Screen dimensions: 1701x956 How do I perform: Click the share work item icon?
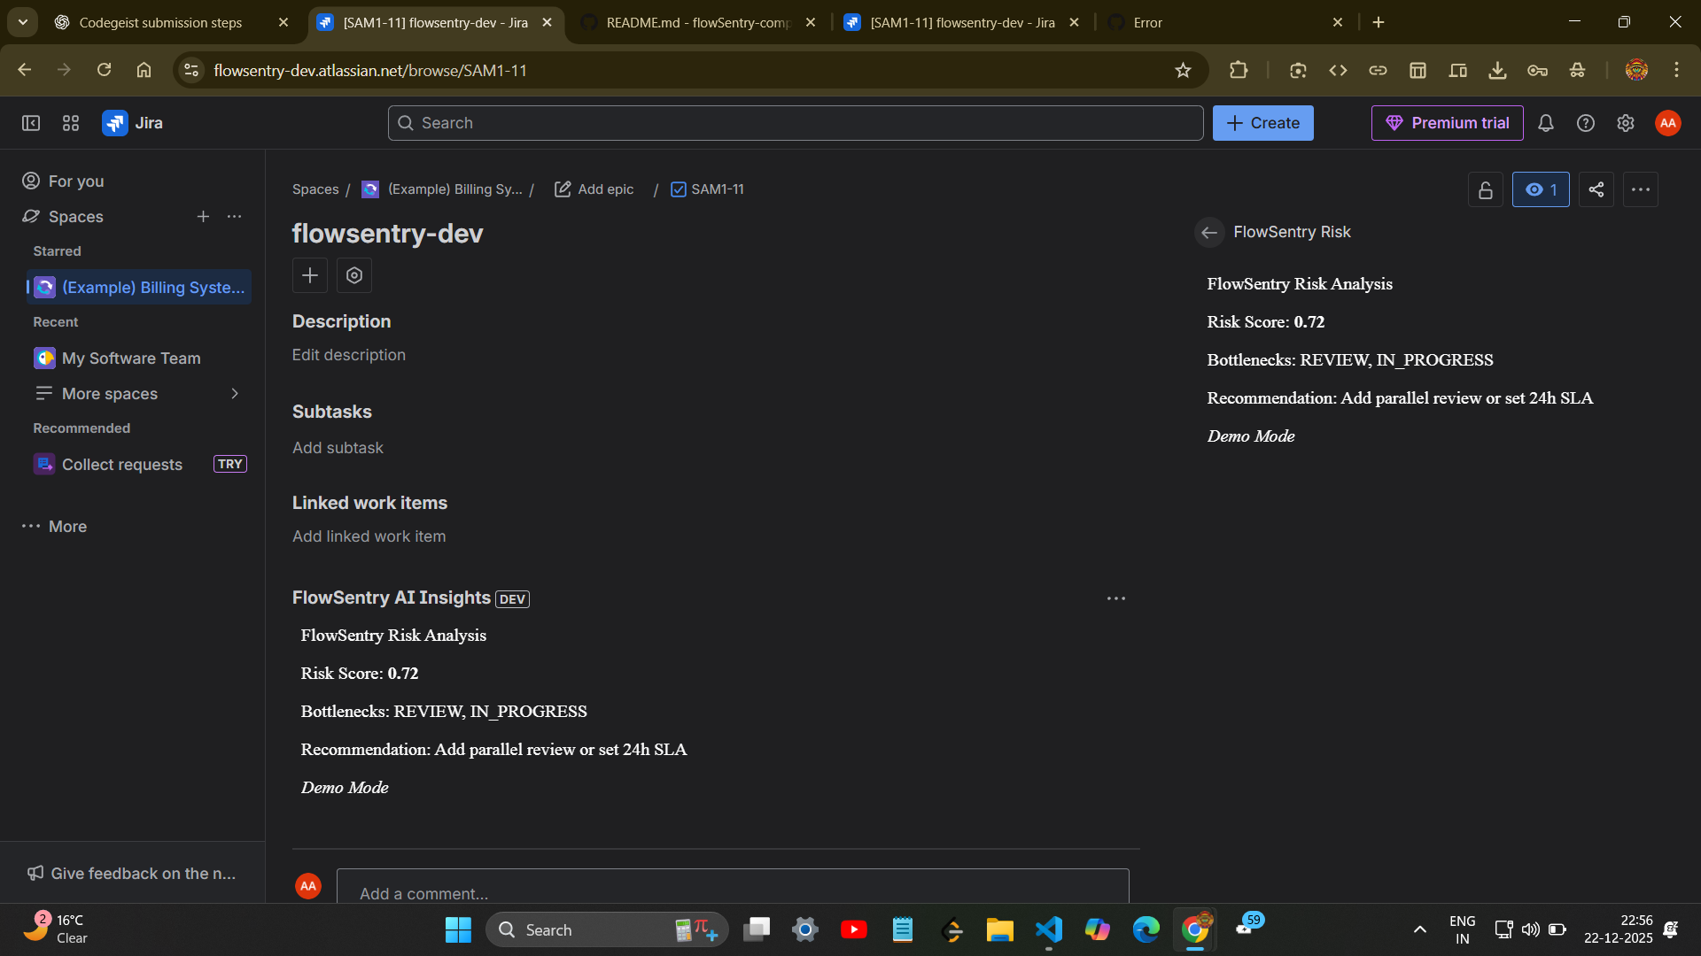coord(1596,189)
